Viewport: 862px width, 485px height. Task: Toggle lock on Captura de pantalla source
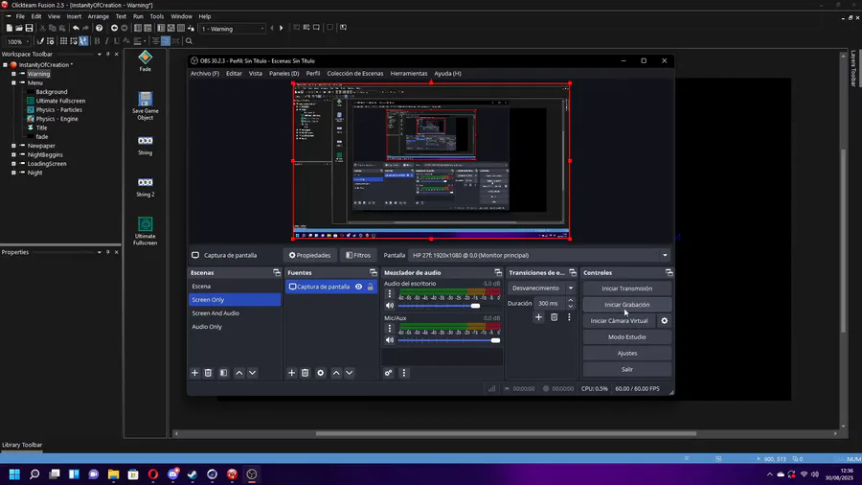(x=370, y=287)
